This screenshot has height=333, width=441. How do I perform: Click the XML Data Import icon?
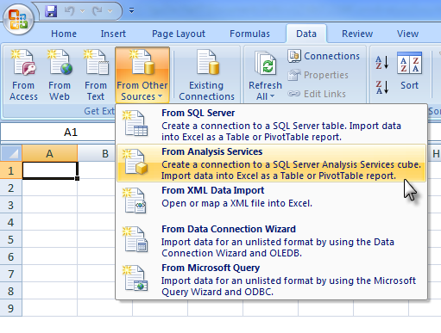point(135,200)
